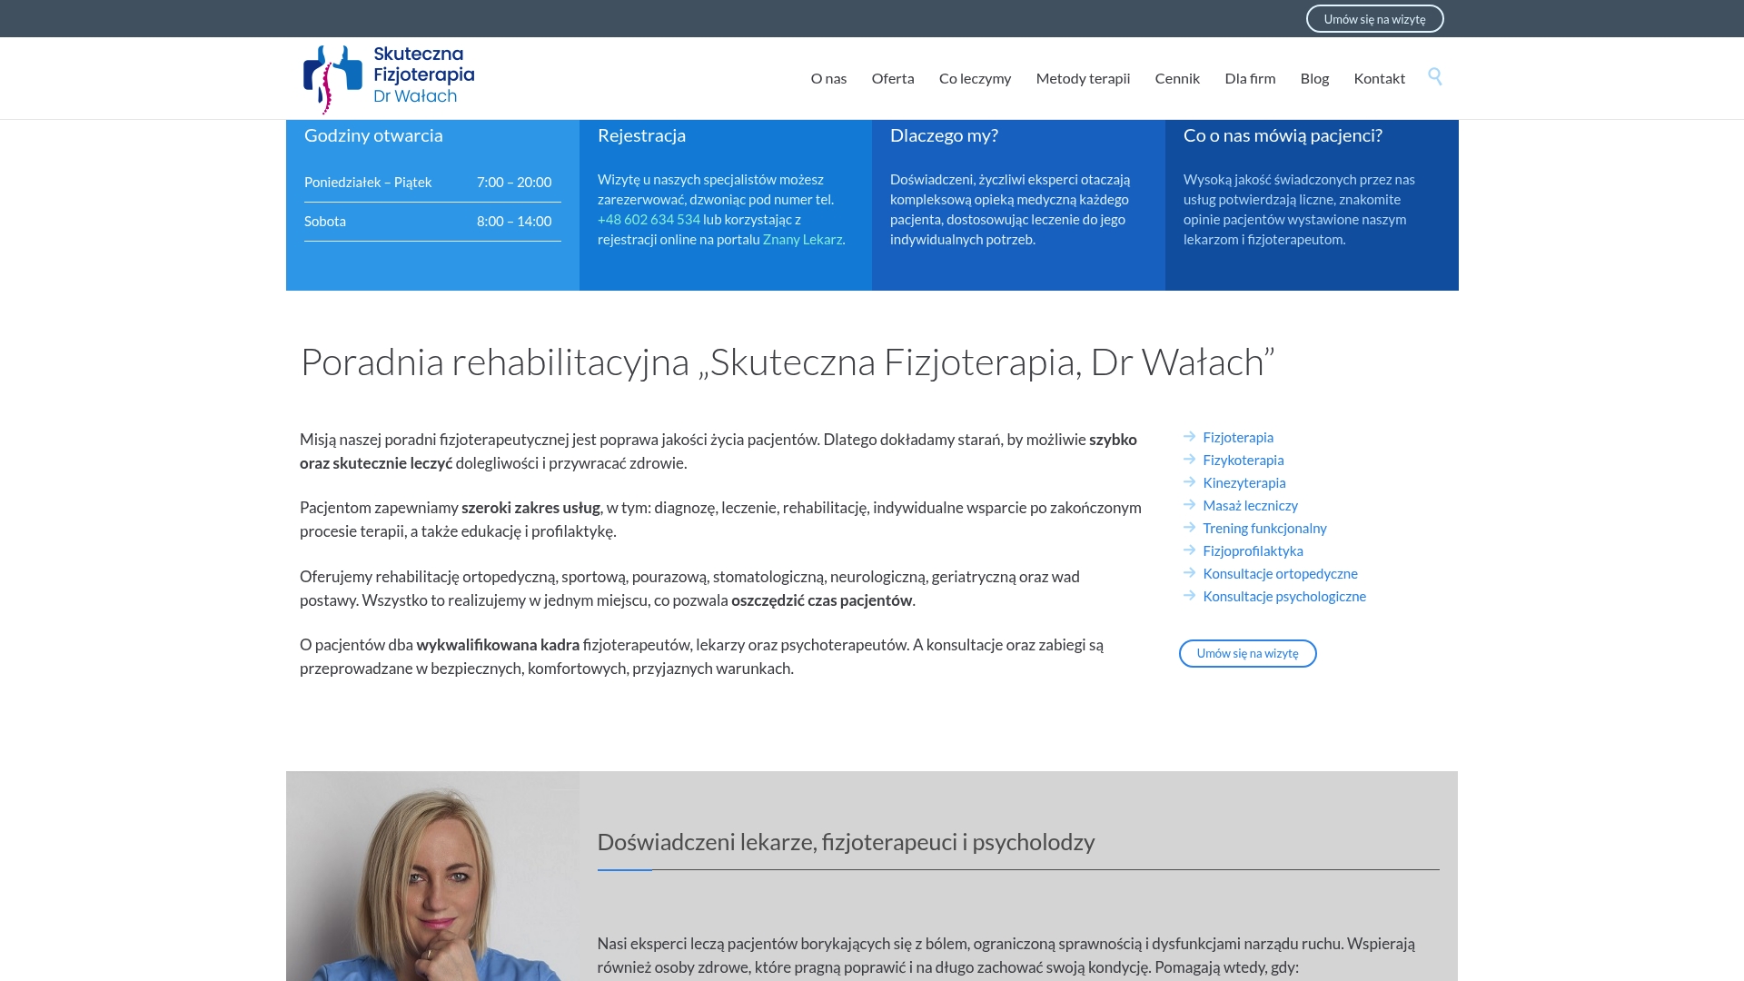Open the search icon in the navigation bar
Viewport: 1744px width, 981px height.
click(1435, 78)
